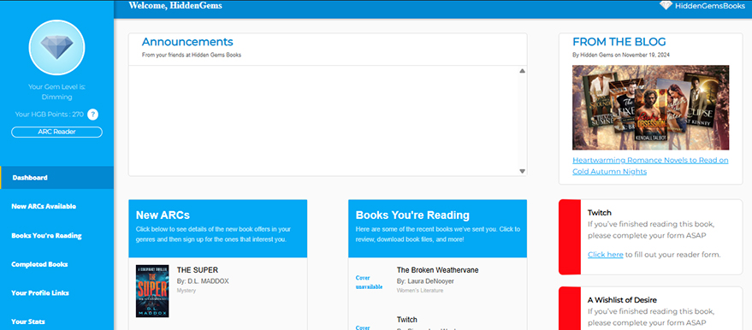Click the Announcements scrollbar track
This screenshot has height=330, width=752.
click(x=522, y=121)
